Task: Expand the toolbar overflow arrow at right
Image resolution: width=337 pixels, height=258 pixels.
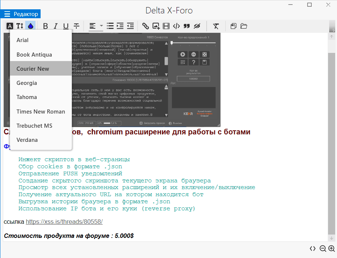Action: pyautogui.click(x=332, y=27)
